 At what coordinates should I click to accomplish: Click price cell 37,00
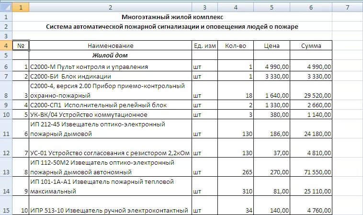coord(272,148)
